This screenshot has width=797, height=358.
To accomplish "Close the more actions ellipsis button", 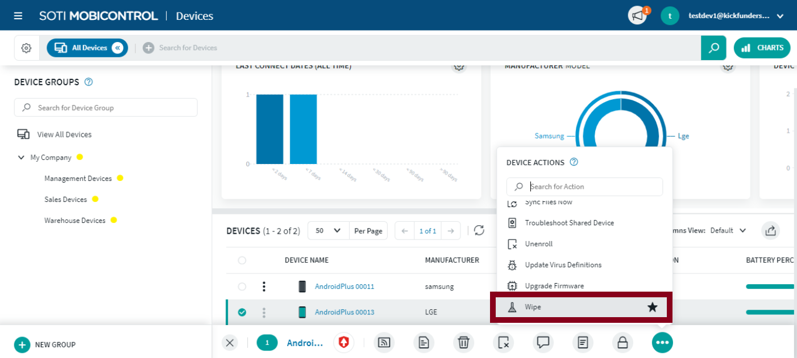I will [662, 342].
